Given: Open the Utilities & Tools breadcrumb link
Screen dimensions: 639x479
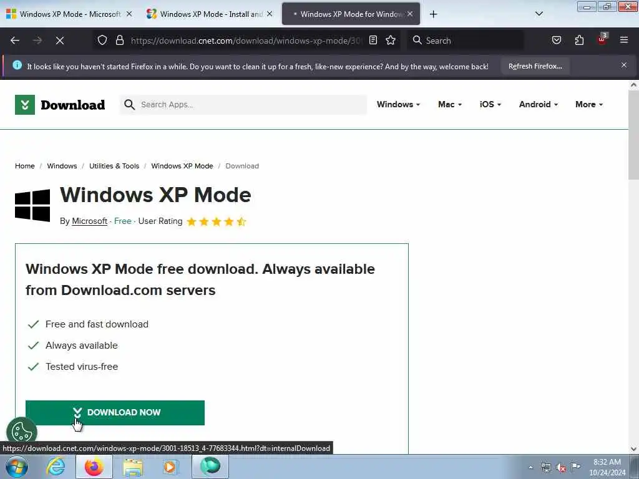Looking at the screenshot, I should tap(114, 166).
